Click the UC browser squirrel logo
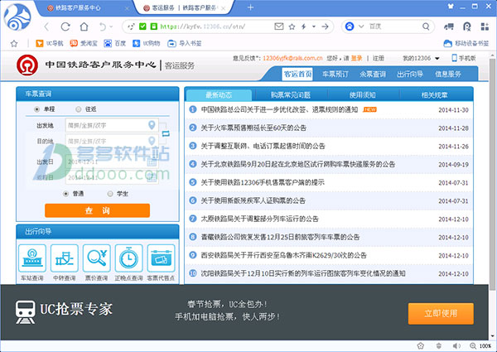497x352 pixels. [17, 17]
